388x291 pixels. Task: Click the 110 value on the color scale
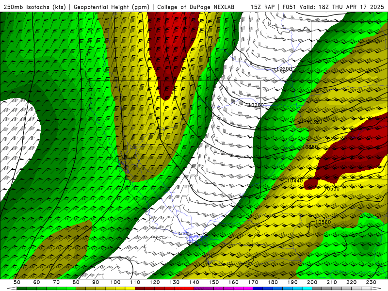[x=135, y=282]
